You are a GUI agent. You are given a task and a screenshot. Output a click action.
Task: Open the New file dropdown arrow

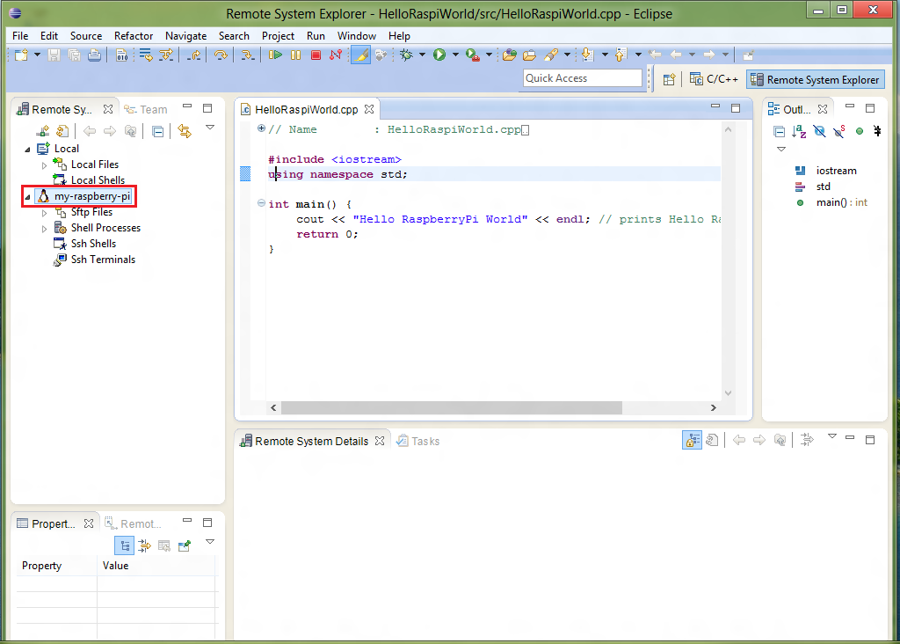coord(37,55)
